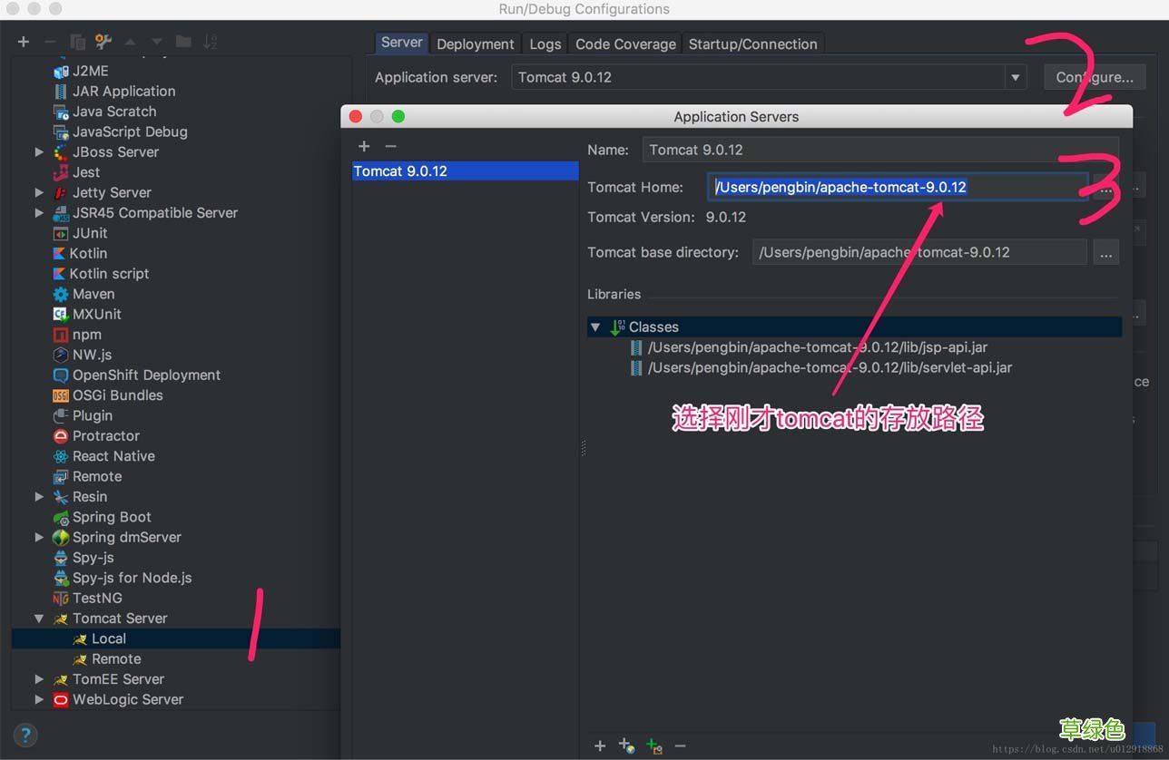Image resolution: width=1169 pixels, height=760 pixels.
Task: Add a new application server in the dialog
Action: coord(364,146)
